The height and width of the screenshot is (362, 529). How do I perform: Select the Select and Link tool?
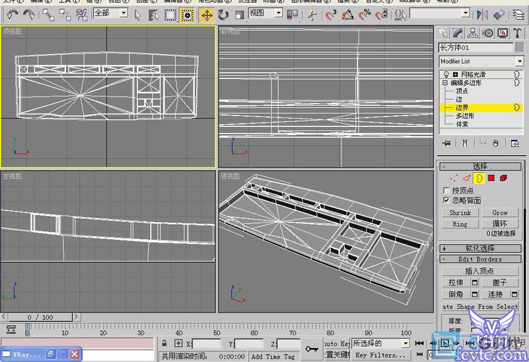point(48,14)
